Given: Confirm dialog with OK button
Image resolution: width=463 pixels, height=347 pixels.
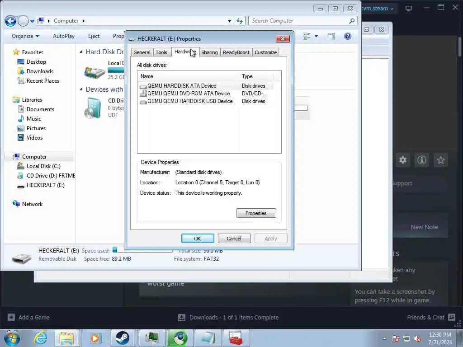Looking at the screenshot, I should coord(198,239).
